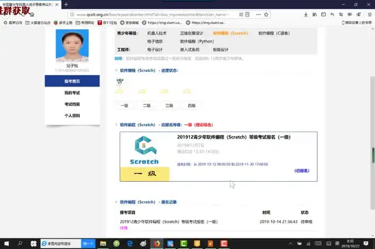
Task: Click the Scratch 一级 exam logo thumbnail
Action: tap(145, 157)
